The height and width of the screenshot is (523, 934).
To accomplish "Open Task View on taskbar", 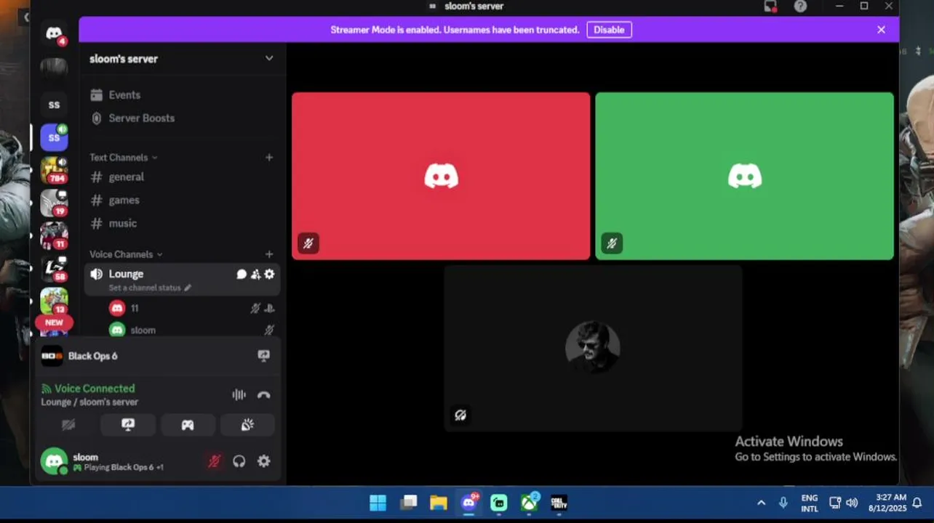I will pyautogui.click(x=409, y=503).
